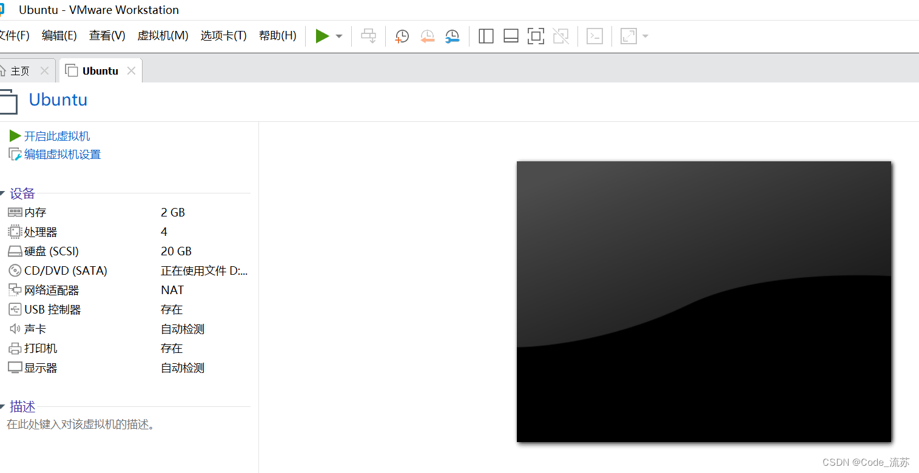Open the 选项卡(T) menu
This screenshot has width=919, height=473.
pos(224,36)
